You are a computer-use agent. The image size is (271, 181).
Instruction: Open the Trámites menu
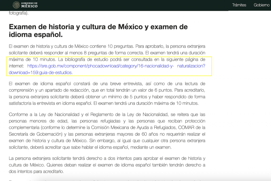(x=239, y=5)
